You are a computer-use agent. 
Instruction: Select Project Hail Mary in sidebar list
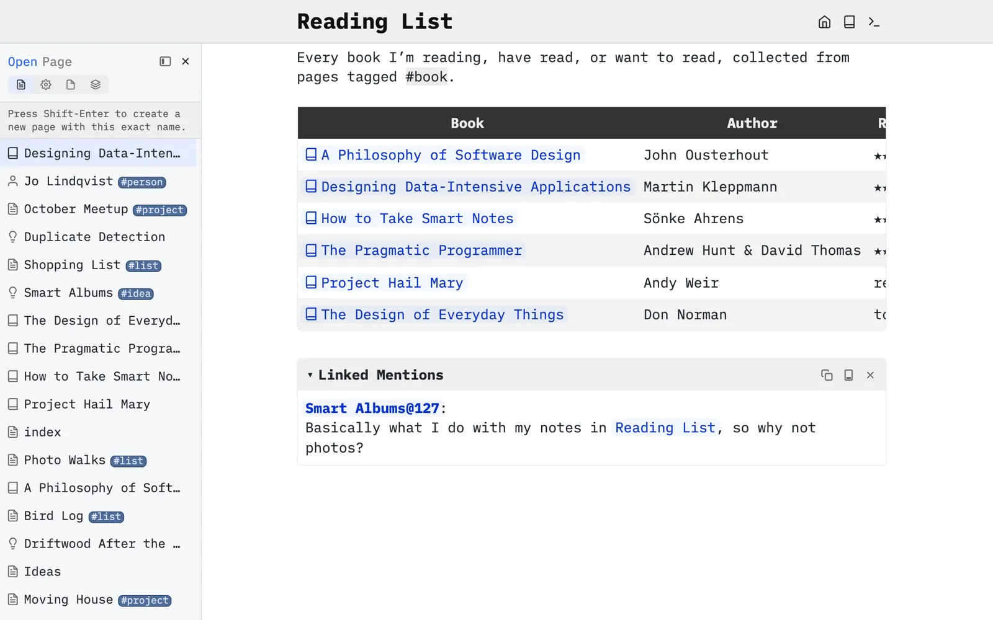tap(98, 404)
